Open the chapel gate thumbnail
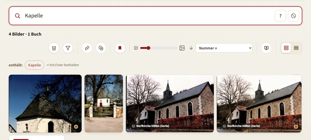 point(104,104)
